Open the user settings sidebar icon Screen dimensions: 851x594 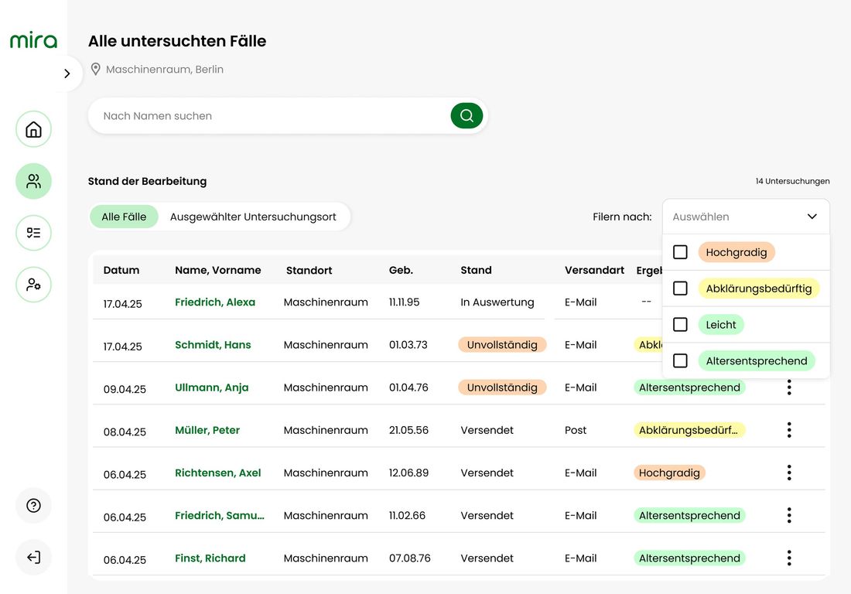point(33,285)
